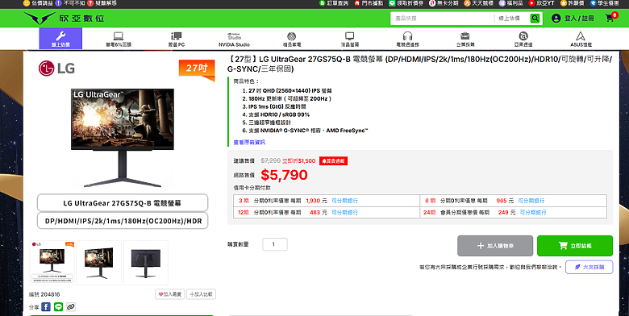Image resolution: width=629 pixels, height=316 pixels.
Task: Open the 套裝 PC nav category
Action: click(177, 39)
